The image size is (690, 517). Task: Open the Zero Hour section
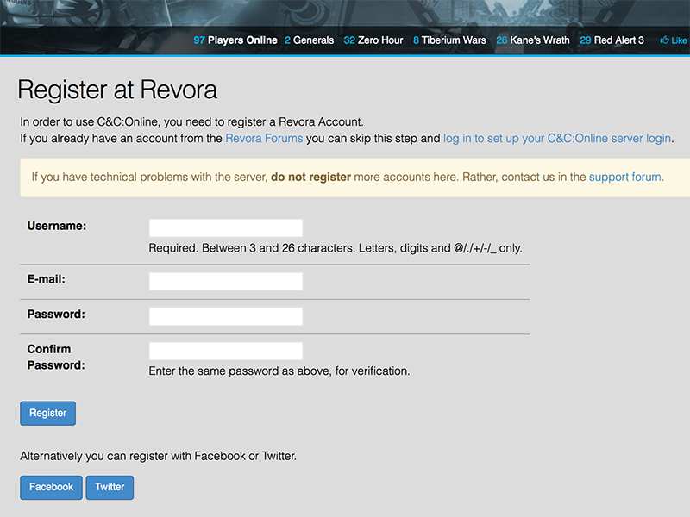(379, 40)
